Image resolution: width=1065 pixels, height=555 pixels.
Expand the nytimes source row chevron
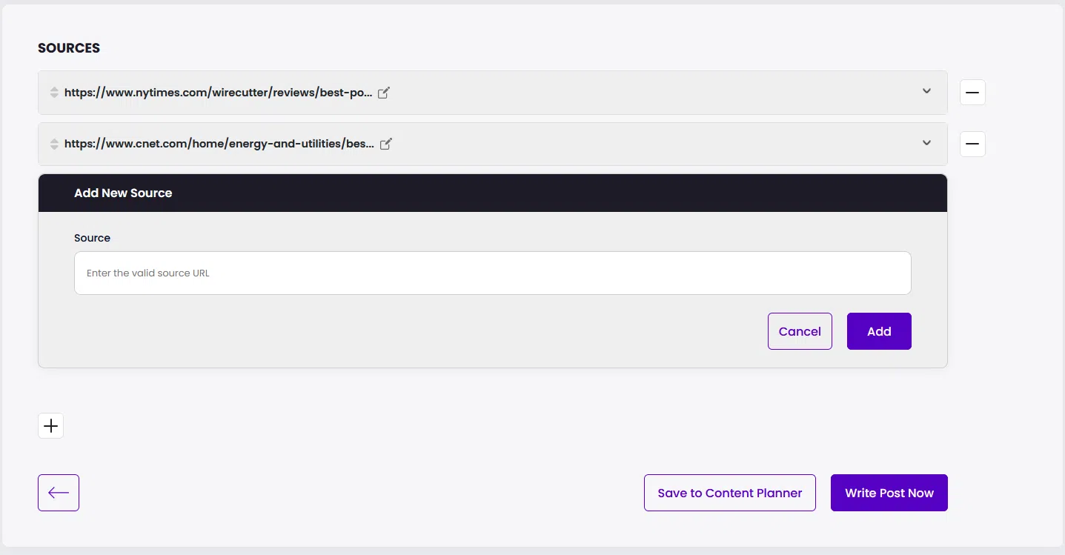(x=926, y=91)
